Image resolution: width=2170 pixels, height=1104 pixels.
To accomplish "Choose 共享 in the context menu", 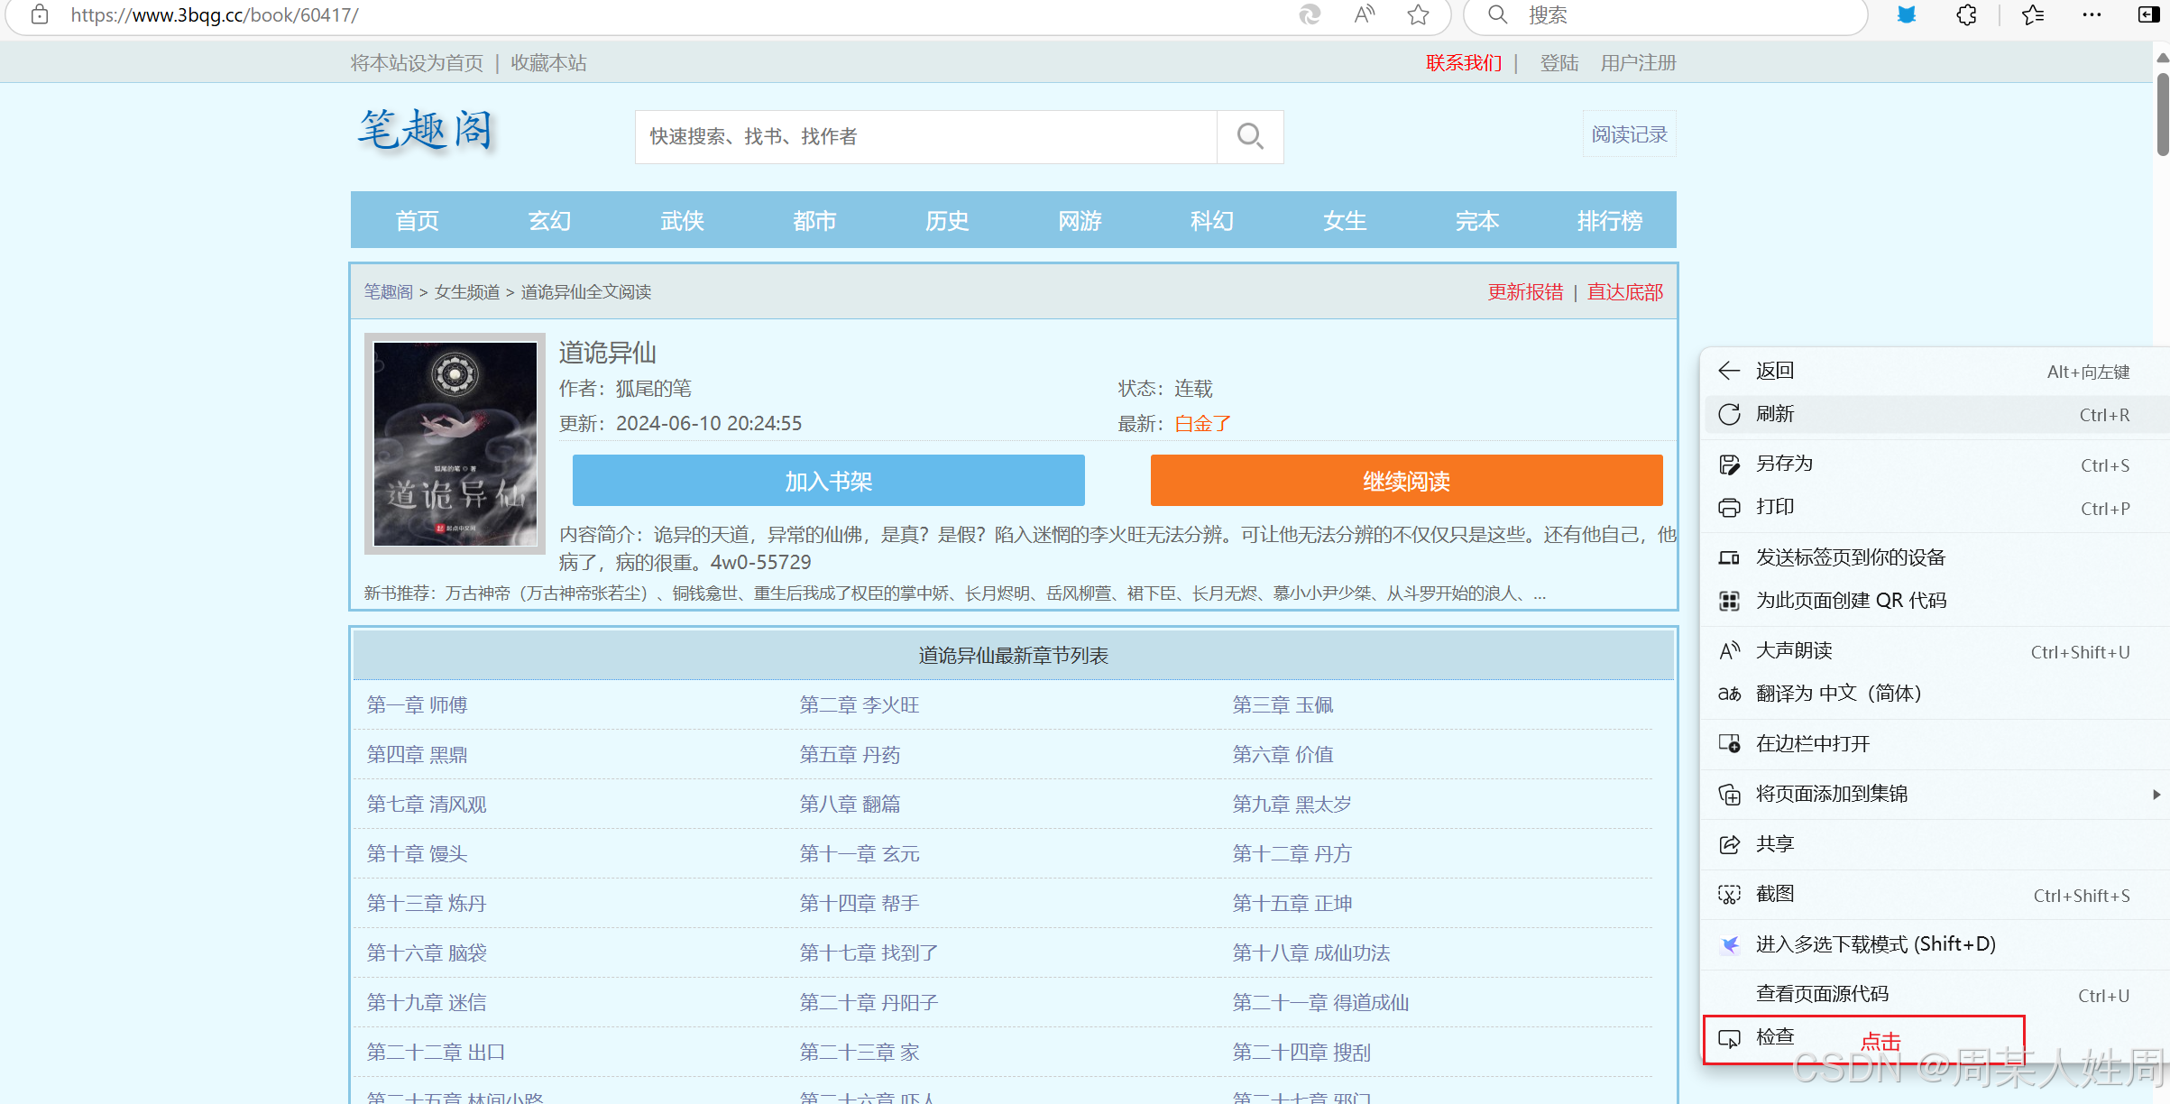I will [x=1935, y=843].
